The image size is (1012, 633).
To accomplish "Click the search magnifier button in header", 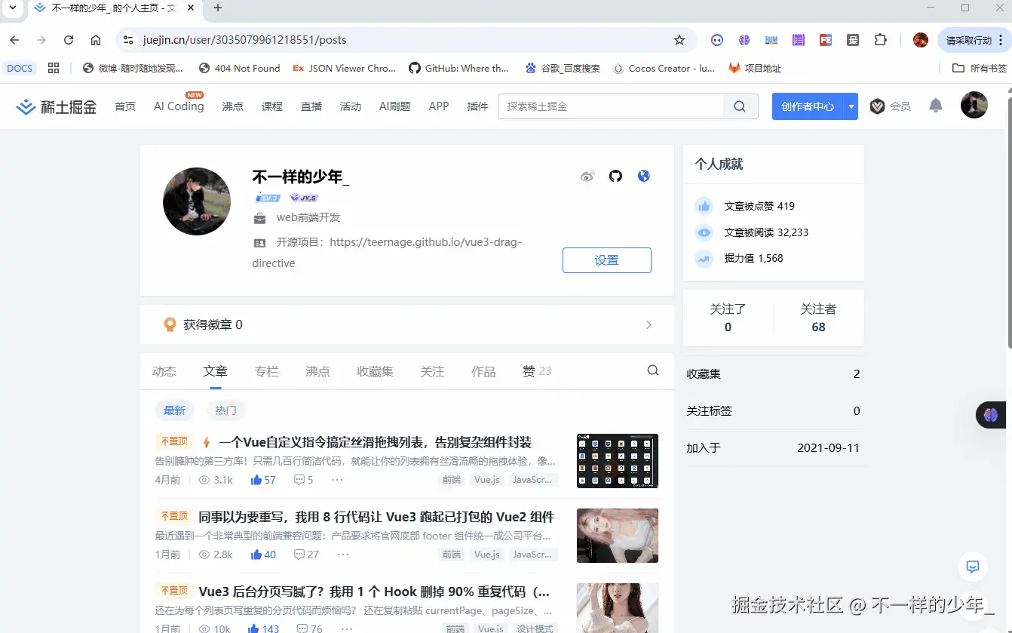I will pyautogui.click(x=740, y=106).
